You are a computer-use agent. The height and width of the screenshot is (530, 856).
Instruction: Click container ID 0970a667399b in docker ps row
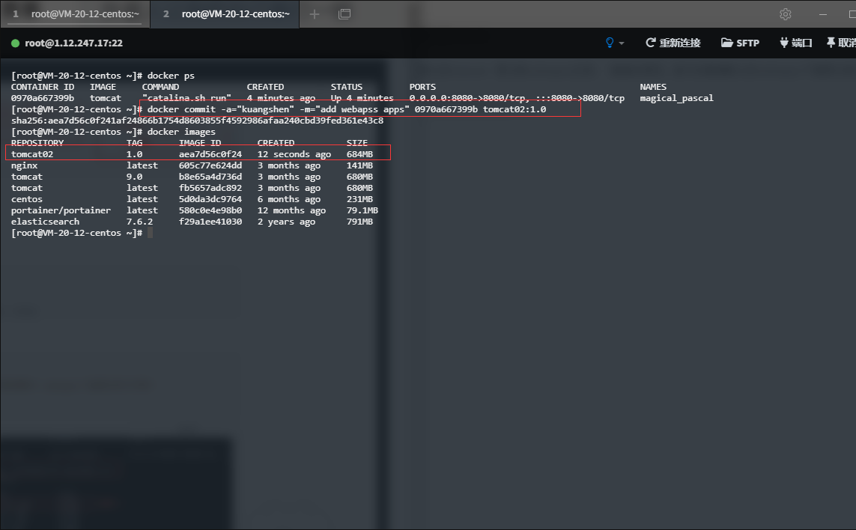[43, 98]
